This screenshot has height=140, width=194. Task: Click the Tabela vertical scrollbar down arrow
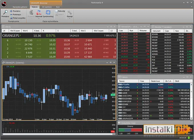[x=191, y=118]
